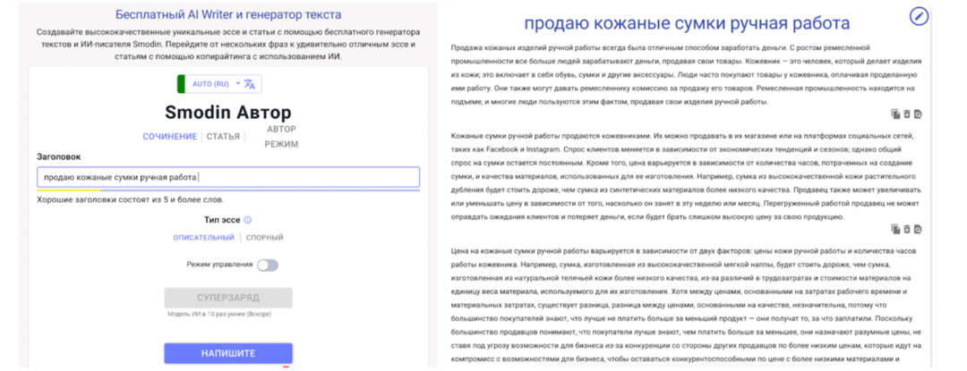The image size is (967, 371).
Task: Click the Тип эссе label
Action: (x=223, y=220)
